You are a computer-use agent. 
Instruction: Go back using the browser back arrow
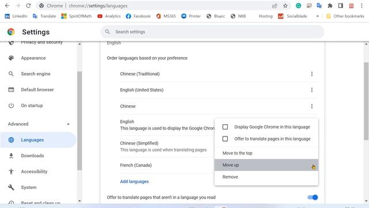pos(7,6)
